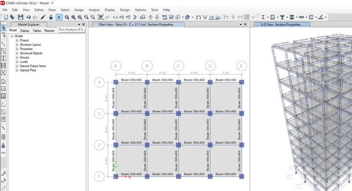
Task: Open dropdown next to the fill objects cube icon
Action: click(192, 17)
